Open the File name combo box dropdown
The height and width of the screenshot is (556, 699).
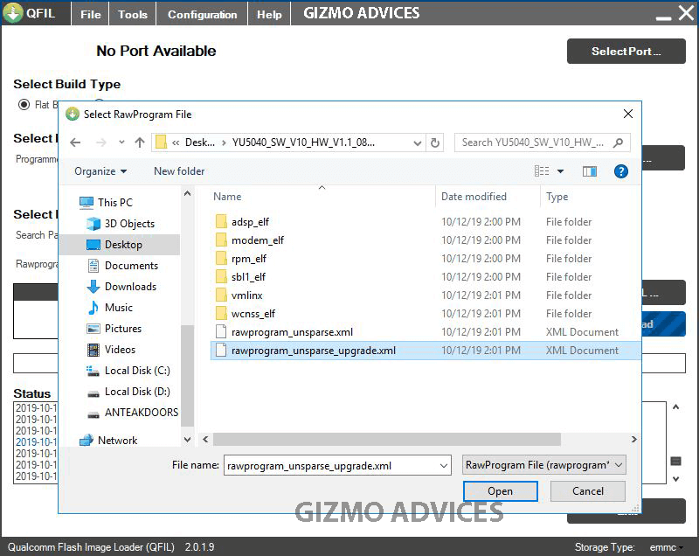(444, 466)
